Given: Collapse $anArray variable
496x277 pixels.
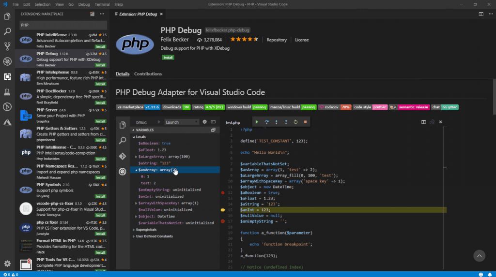Looking at the screenshot, I should point(136,170).
